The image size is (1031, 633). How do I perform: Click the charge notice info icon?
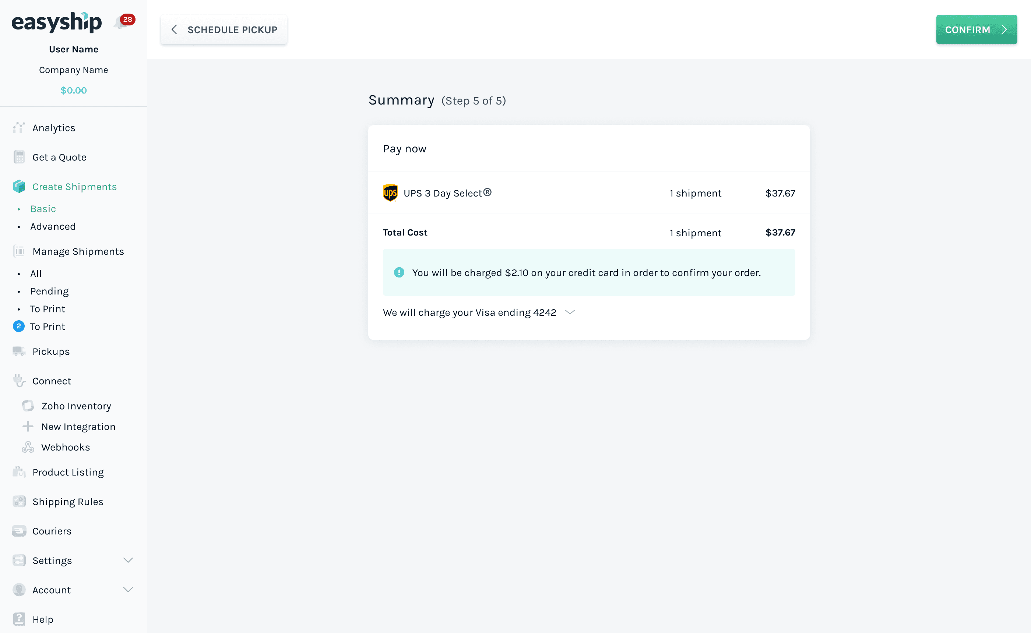(x=399, y=273)
